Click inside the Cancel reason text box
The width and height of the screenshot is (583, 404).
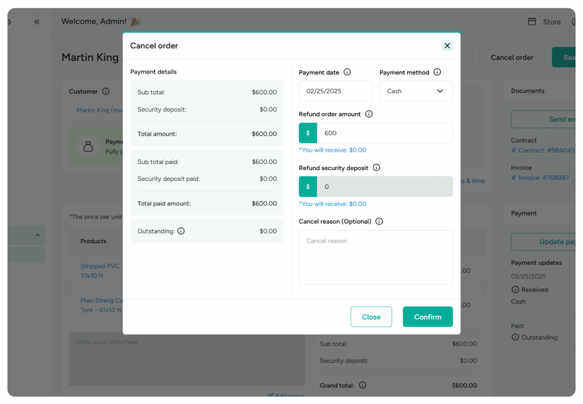[375, 257]
